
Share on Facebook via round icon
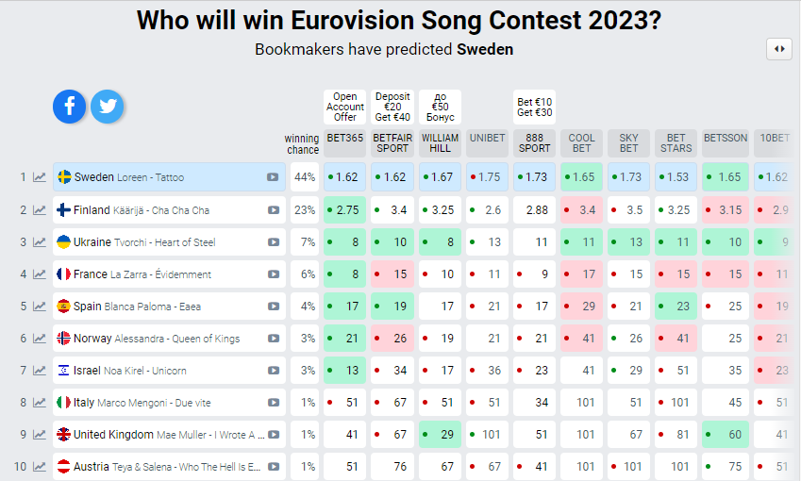(70, 107)
